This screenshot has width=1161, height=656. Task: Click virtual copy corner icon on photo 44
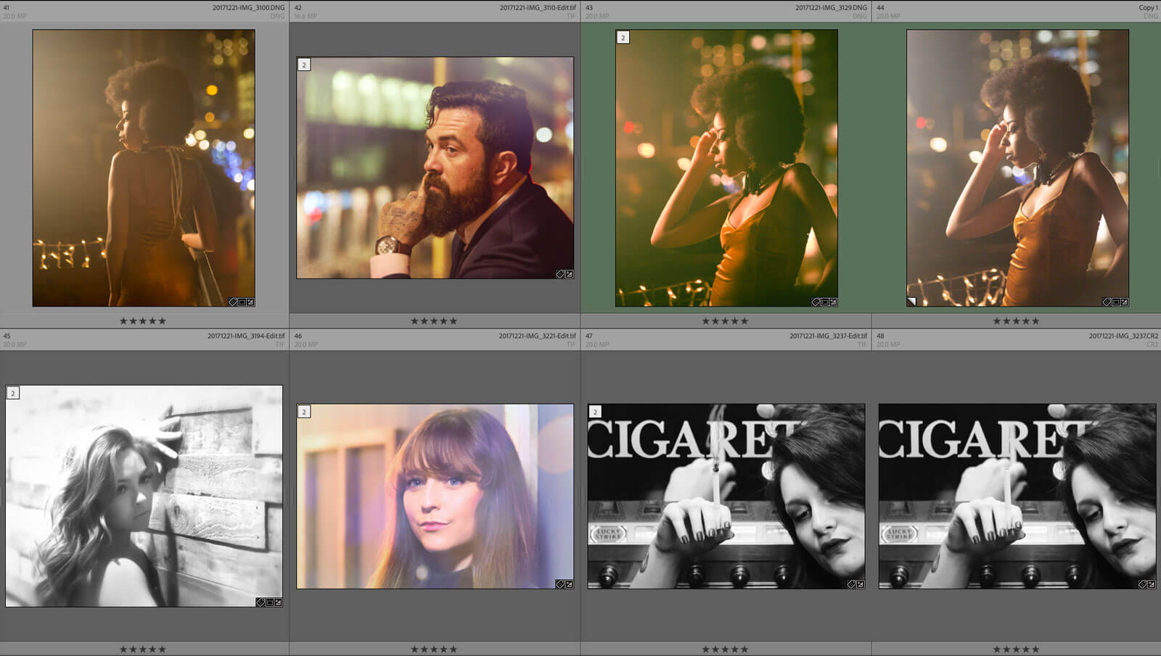point(911,302)
